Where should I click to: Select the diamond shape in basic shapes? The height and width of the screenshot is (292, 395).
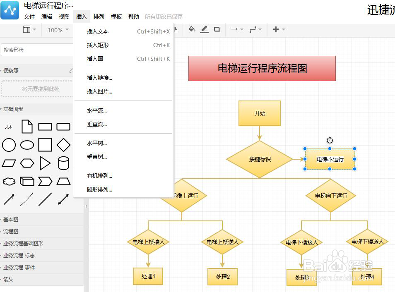(x=63, y=145)
